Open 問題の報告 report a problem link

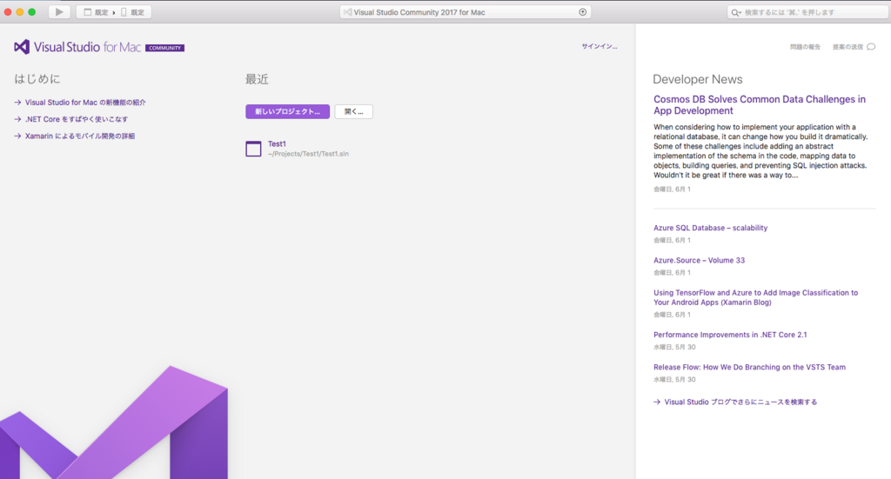point(805,47)
